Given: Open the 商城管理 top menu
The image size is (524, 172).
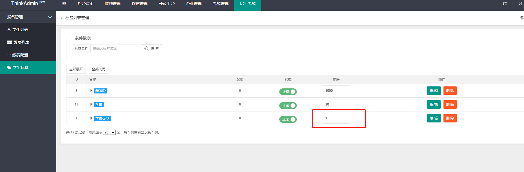Looking at the screenshot, I should click(113, 4).
